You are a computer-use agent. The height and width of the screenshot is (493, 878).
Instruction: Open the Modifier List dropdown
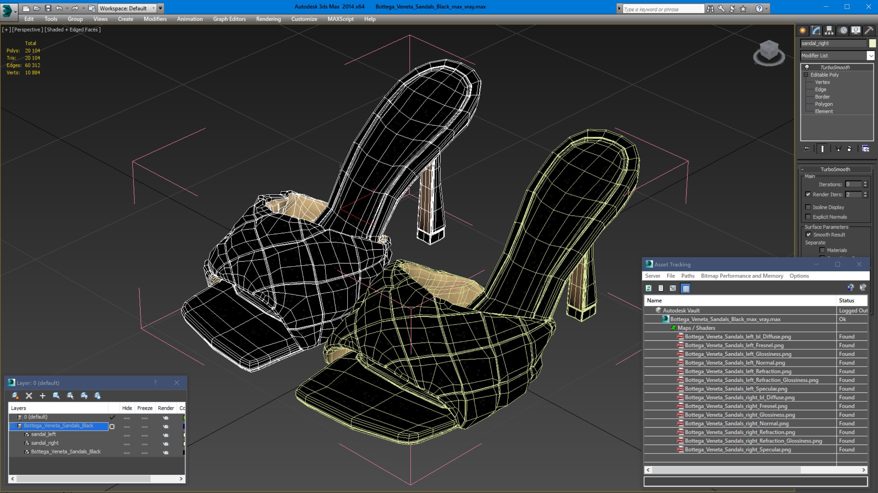click(x=871, y=55)
